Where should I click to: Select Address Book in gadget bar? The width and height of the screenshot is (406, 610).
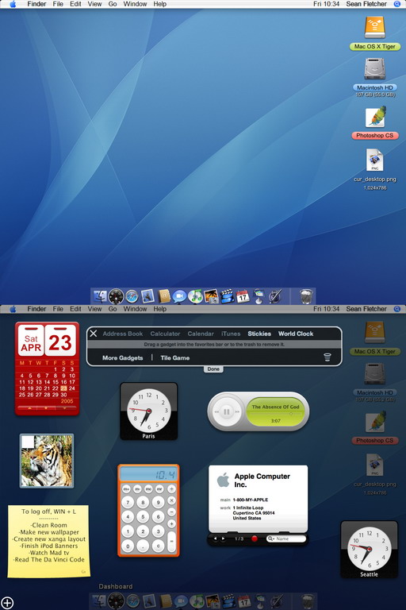point(123,334)
